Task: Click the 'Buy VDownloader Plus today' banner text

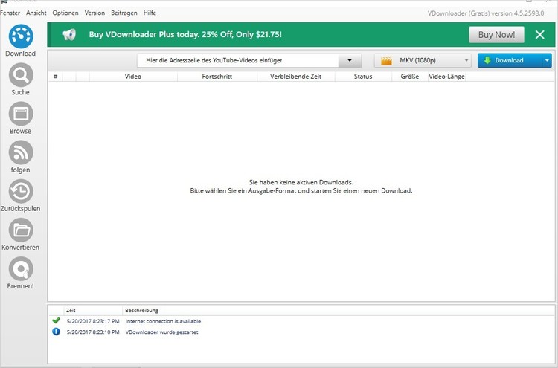Action: pos(185,34)
